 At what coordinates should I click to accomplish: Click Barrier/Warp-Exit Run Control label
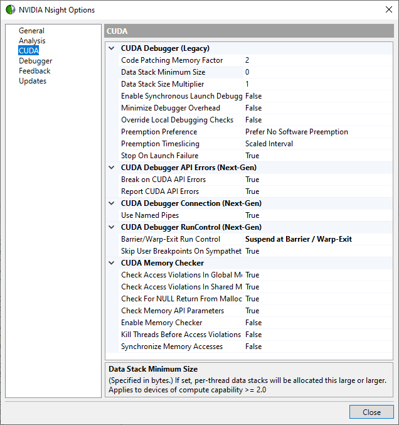pos(171,239)
